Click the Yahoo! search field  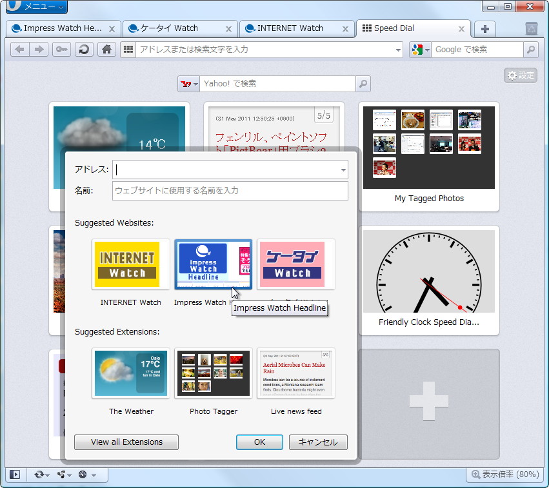click(x=277, y=84)
